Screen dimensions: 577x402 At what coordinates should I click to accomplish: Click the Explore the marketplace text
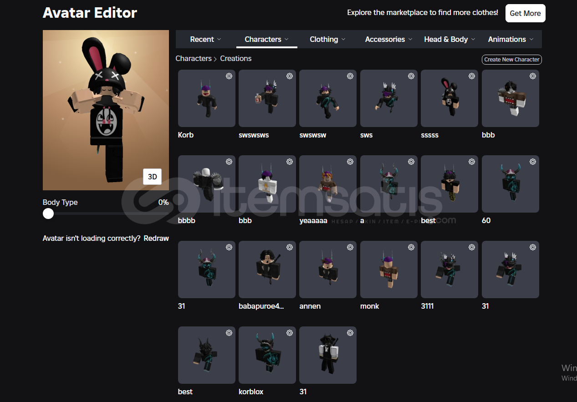pos(423,13)
